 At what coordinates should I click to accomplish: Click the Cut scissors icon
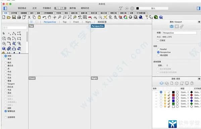(29, 17)
